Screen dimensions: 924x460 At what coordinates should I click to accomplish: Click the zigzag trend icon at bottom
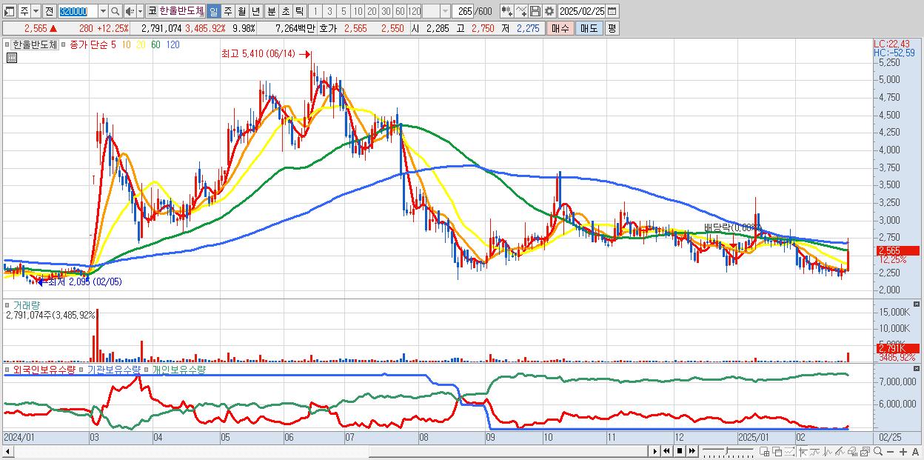coord(828,451)
